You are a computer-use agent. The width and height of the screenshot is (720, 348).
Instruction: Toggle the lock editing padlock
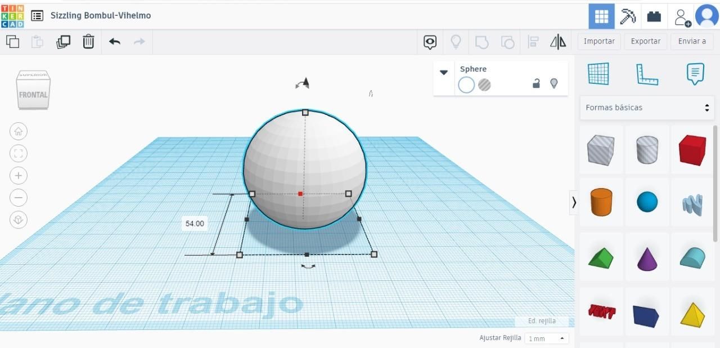pos(537,84)
